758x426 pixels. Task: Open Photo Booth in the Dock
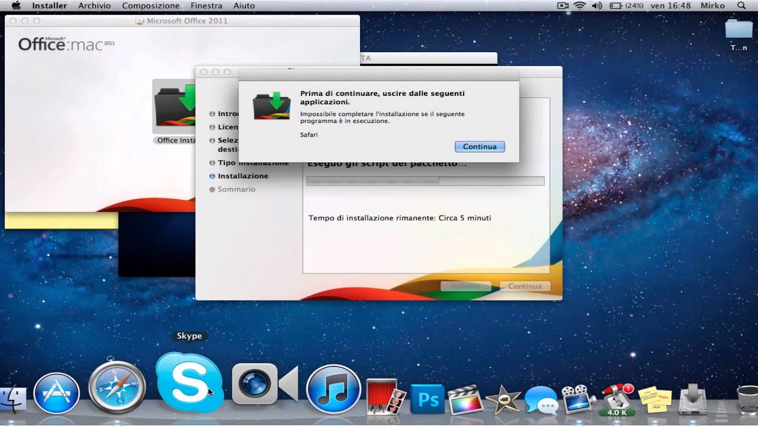coord(386,396)
